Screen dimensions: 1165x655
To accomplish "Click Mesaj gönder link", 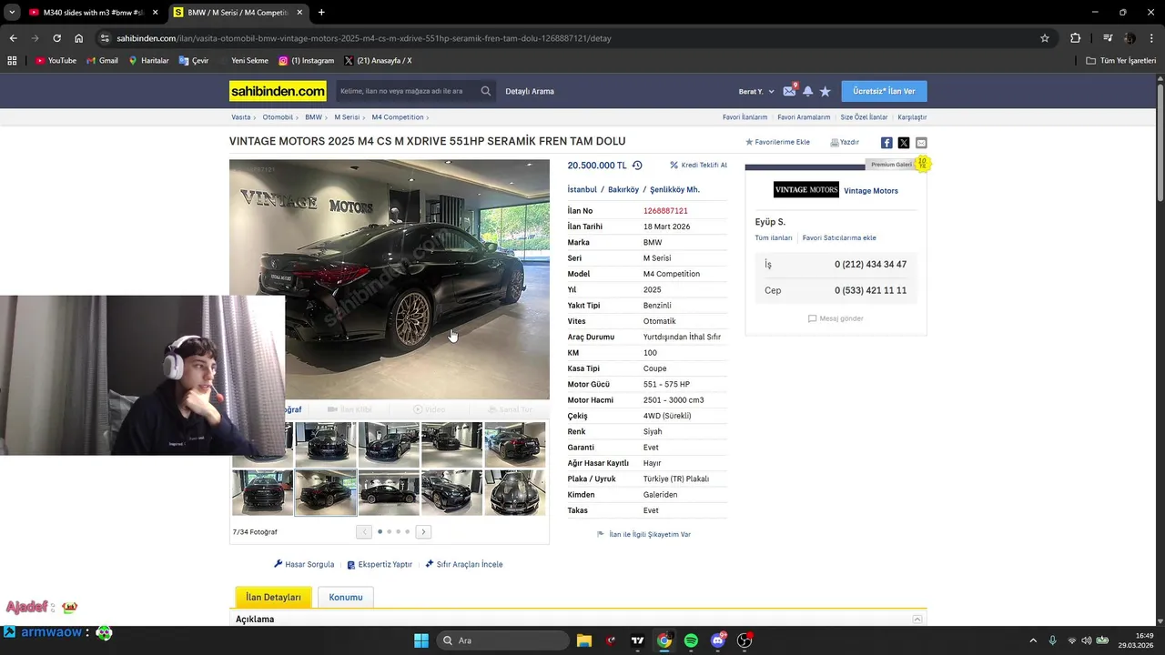I will click(x=836, y=318).
